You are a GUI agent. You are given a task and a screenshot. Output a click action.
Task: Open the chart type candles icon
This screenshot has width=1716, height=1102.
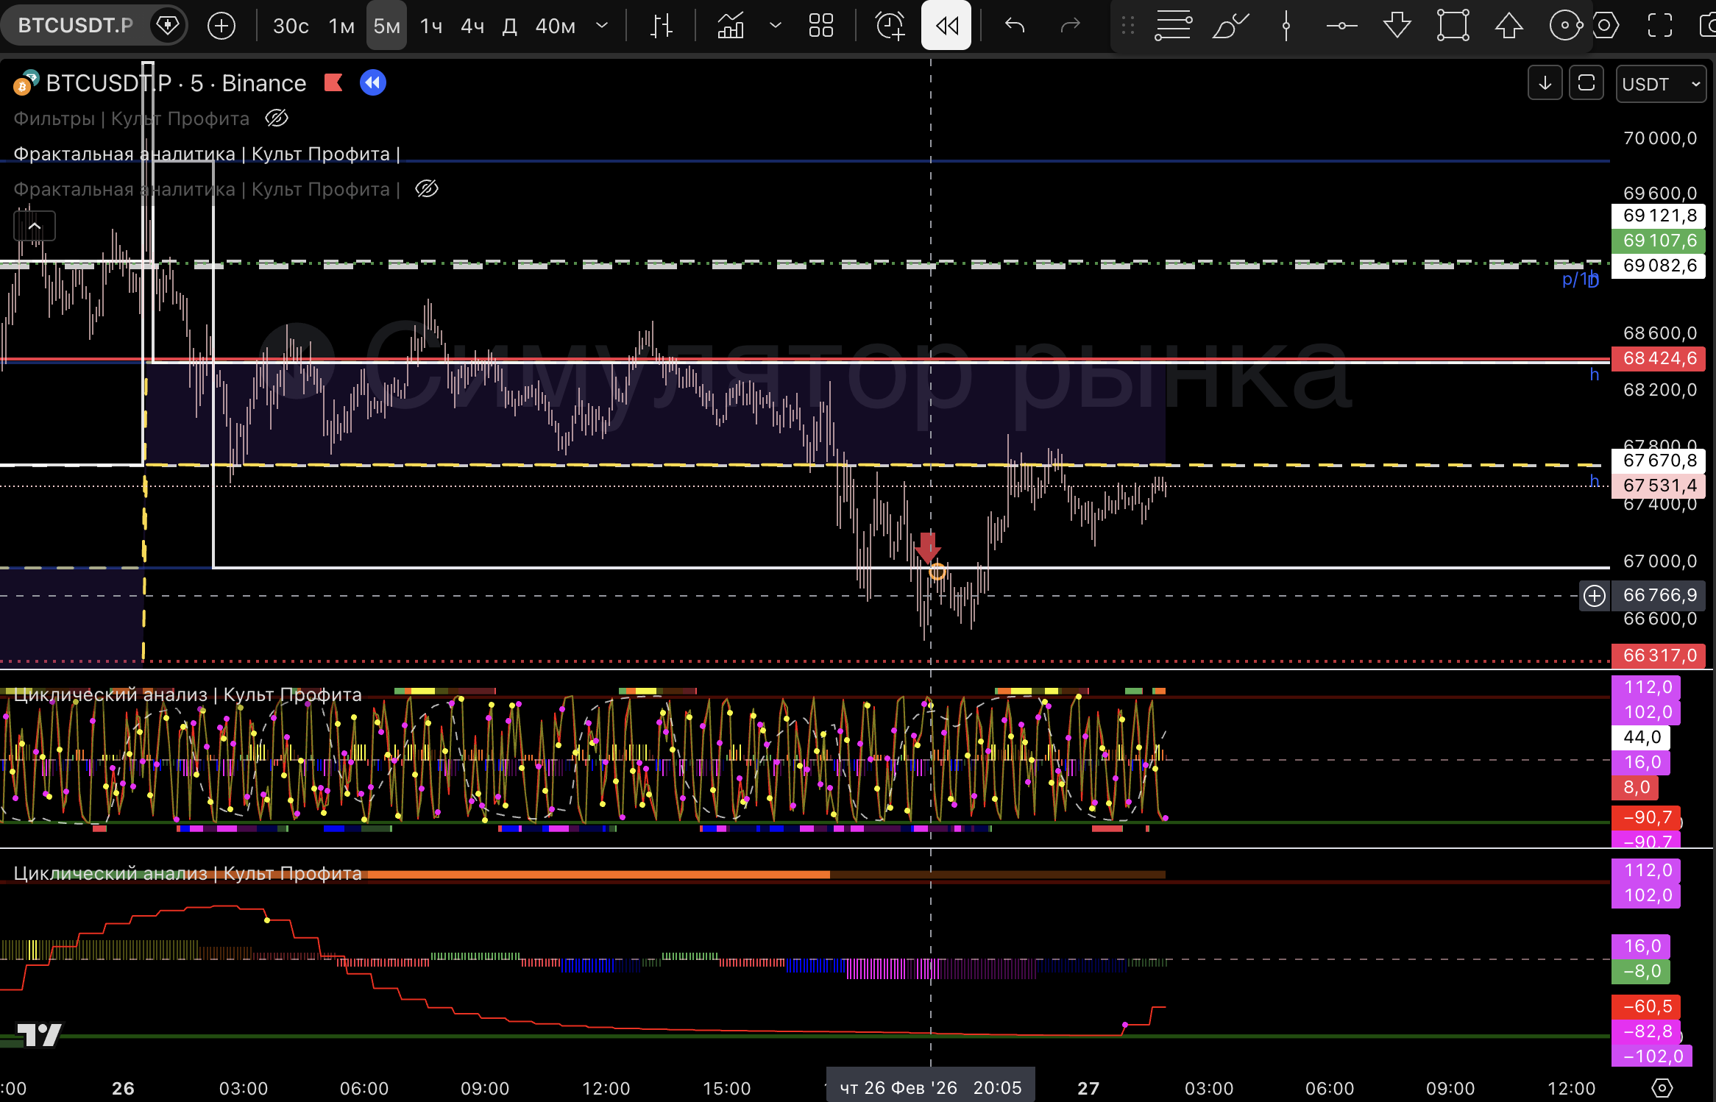661,26
